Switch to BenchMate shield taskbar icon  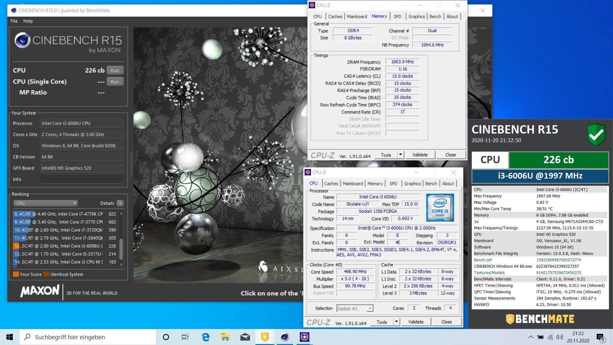coord(265,337)
